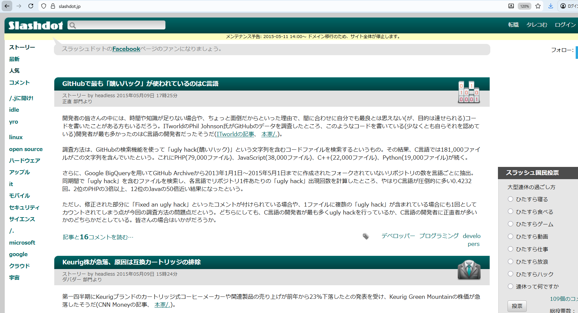Viewport: 578px width, 313px height.
Task: Click the Slashdot logo
Action: (35, 25)
